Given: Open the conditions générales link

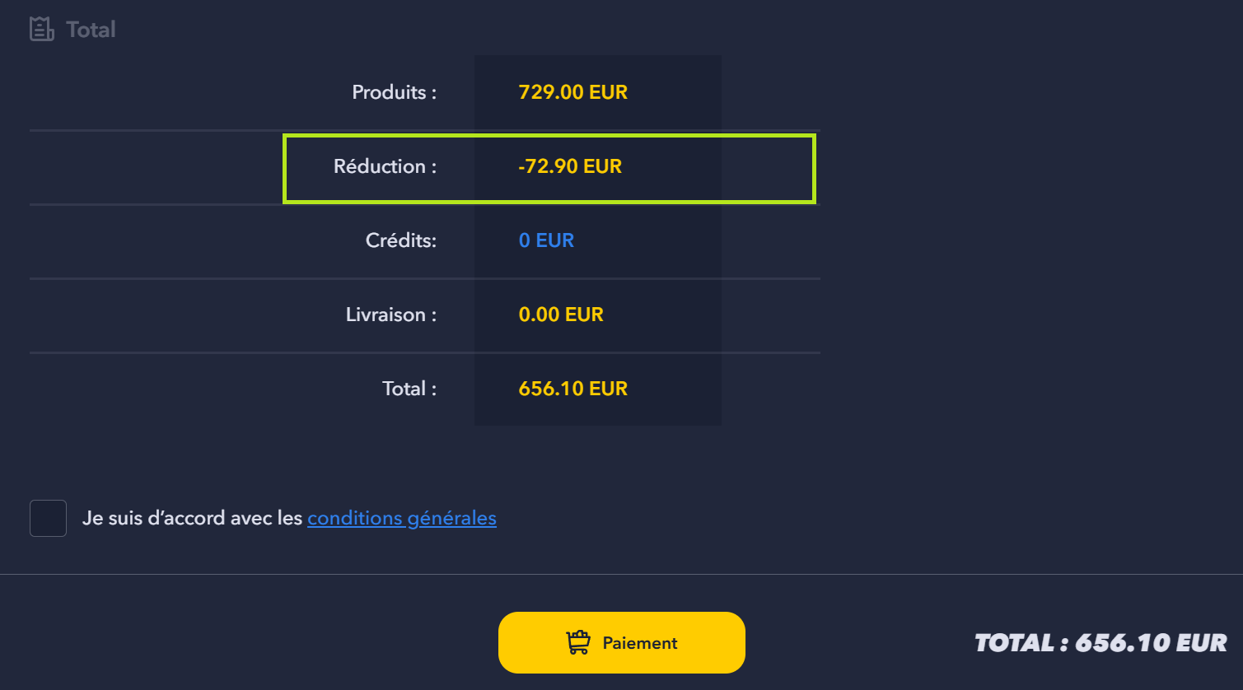Looking at the screenshot, I should (x=402, y=518).
